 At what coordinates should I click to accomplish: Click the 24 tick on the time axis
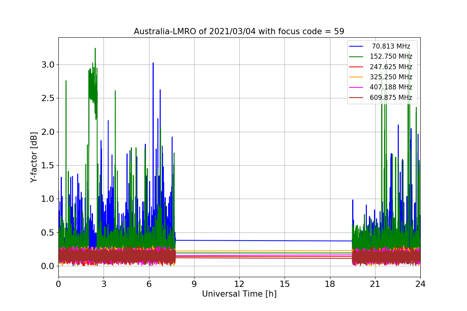coord(420,284)
